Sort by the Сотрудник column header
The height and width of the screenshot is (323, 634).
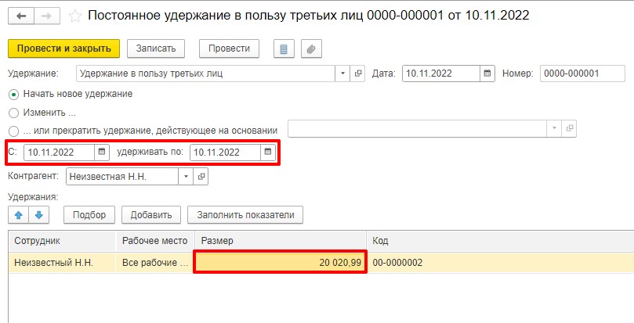[62, 241]
